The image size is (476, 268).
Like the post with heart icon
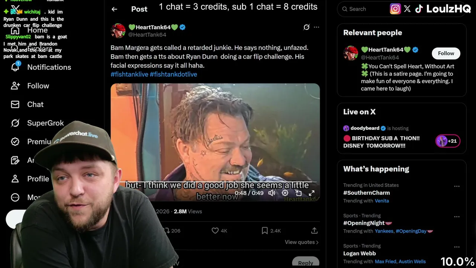coord(215,231)
